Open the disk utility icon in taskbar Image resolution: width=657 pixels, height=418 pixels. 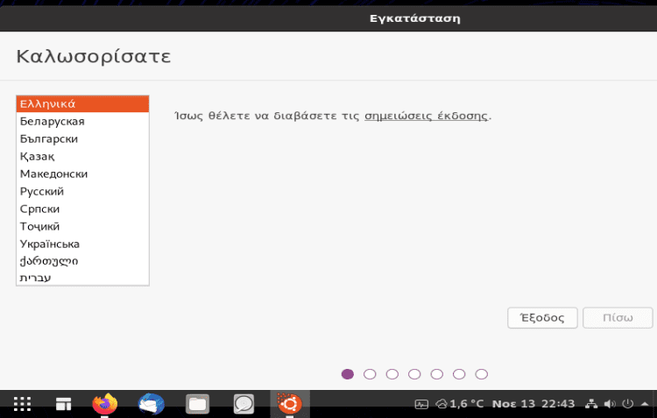point(244,404)
